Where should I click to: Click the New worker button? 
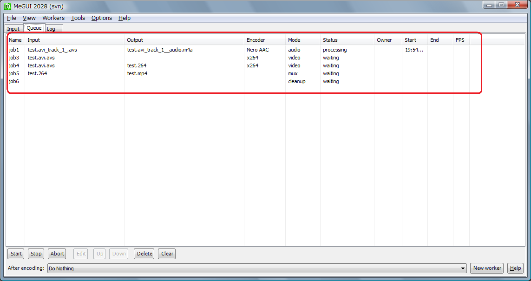[x=487, y=268]
